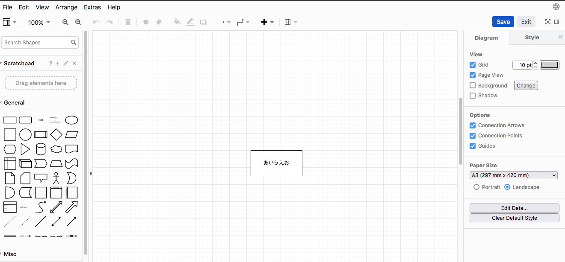Switch to the Style tab
Viewport: 565px width, 262px height.
532,38
